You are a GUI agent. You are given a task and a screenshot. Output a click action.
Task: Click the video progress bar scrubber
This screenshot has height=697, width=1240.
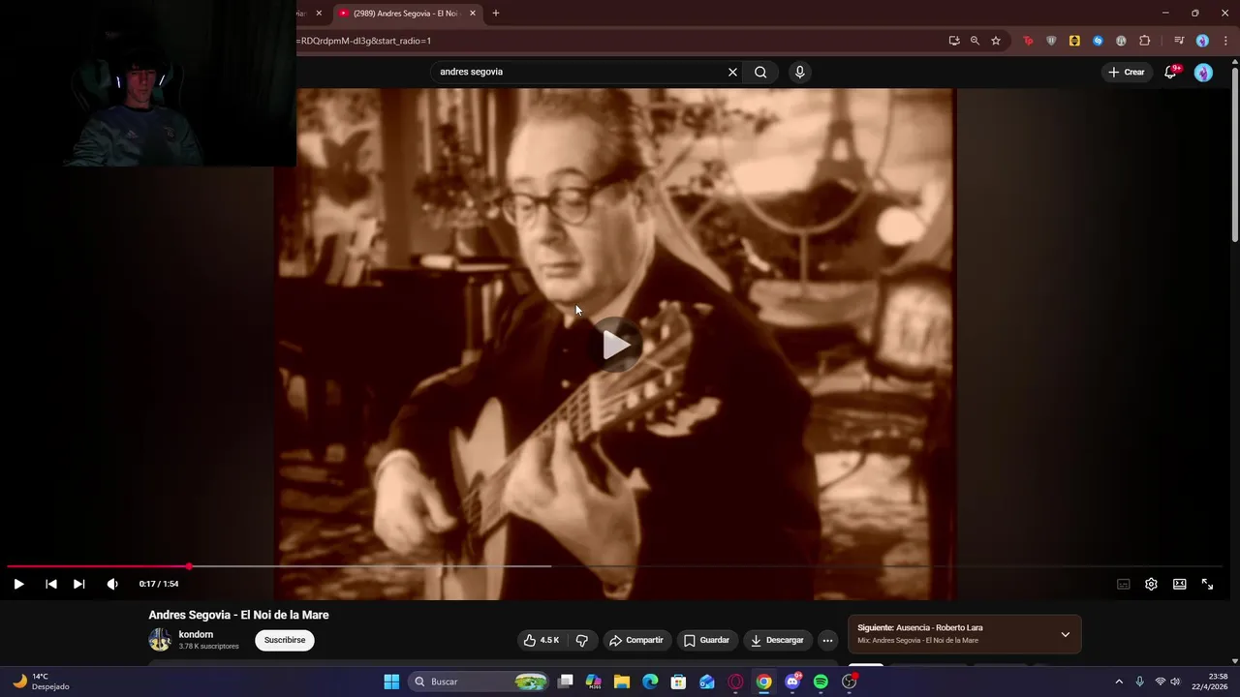(189, 566)
